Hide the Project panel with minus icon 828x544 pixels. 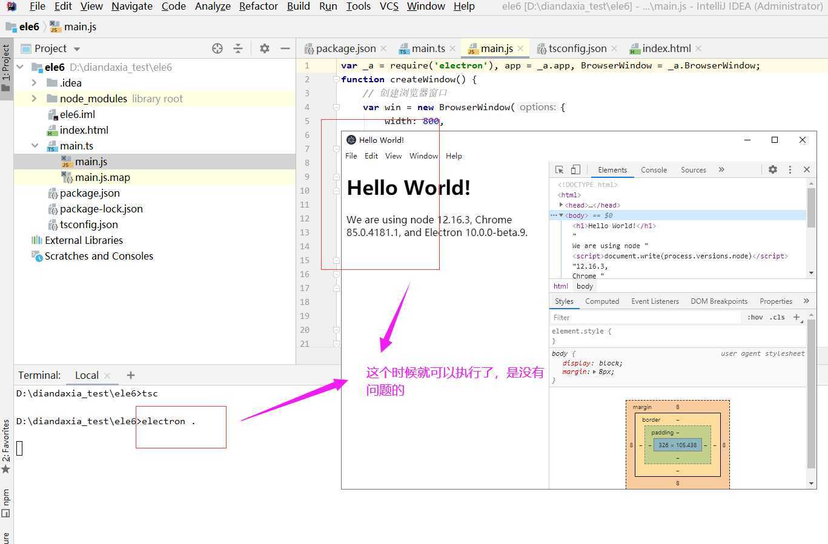[x=285, y=48]
